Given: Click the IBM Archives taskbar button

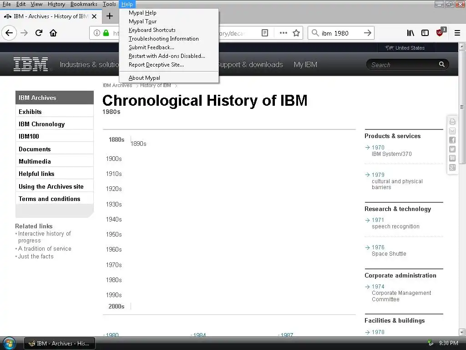Looking at the screenshot, I should tap(60, 343).
